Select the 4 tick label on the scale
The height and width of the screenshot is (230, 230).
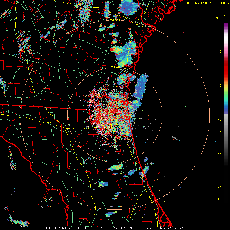(221, 63)
